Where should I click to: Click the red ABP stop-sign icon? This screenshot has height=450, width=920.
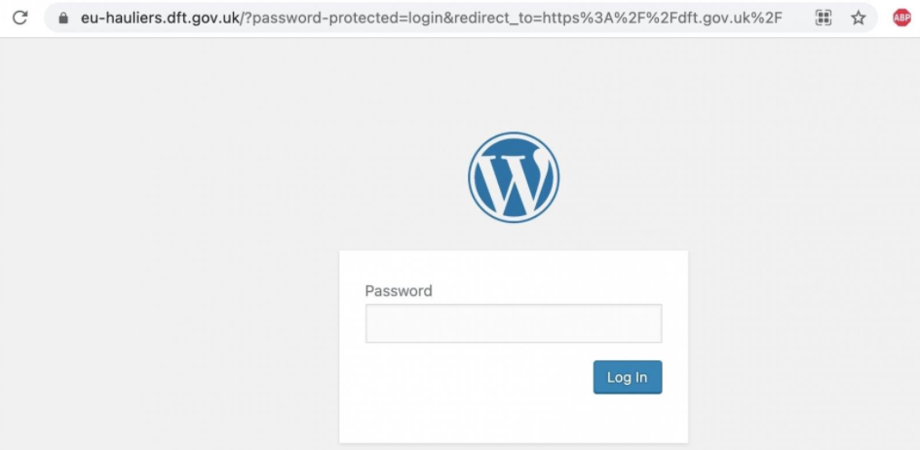click(901, 18)
